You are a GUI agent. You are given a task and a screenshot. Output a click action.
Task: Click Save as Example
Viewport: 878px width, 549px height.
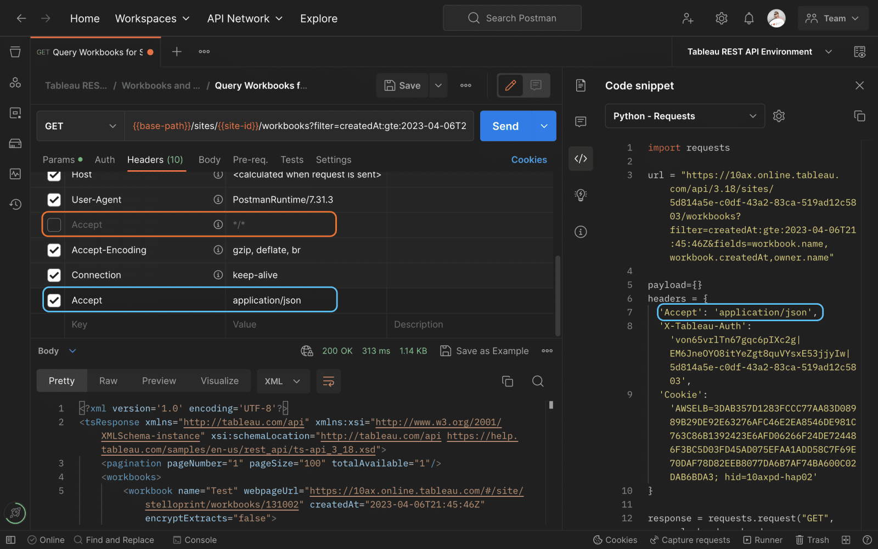click(x=485, y=351)
